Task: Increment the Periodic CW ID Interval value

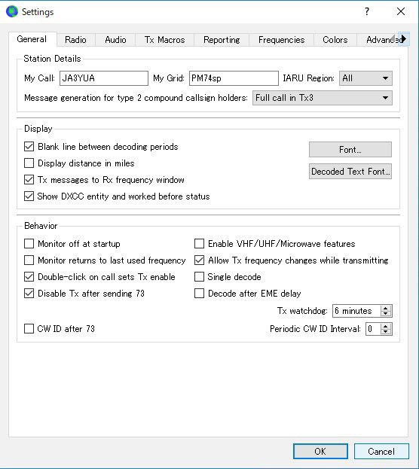Action: (x=386, y=326)
